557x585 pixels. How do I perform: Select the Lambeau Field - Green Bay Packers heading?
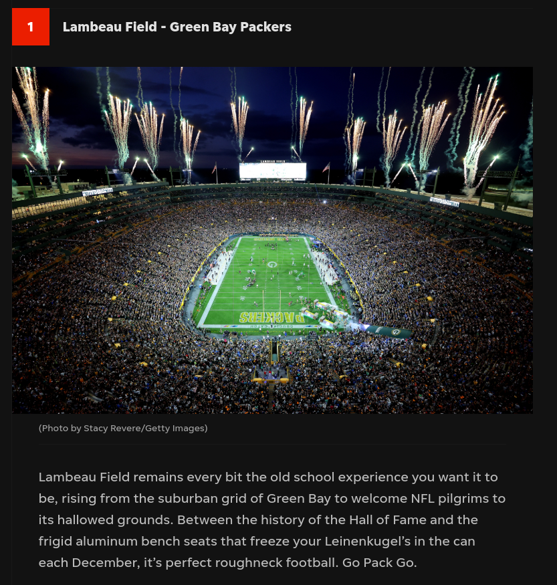click(177, 27)
